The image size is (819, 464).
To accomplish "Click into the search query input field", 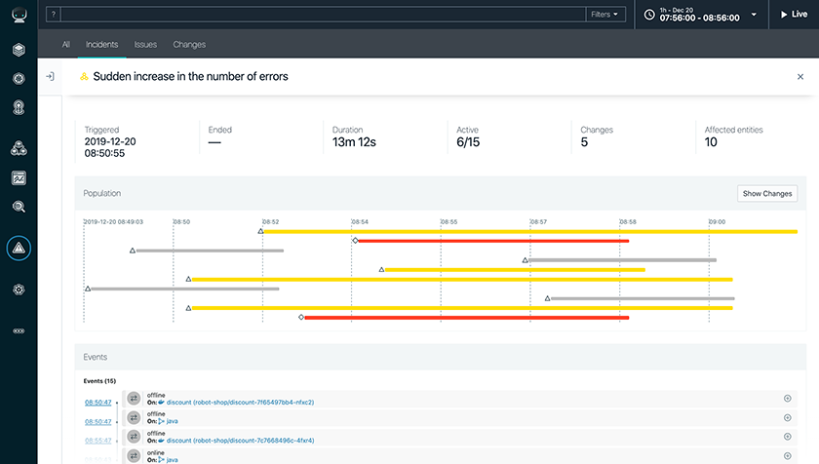I will [324, 14].
